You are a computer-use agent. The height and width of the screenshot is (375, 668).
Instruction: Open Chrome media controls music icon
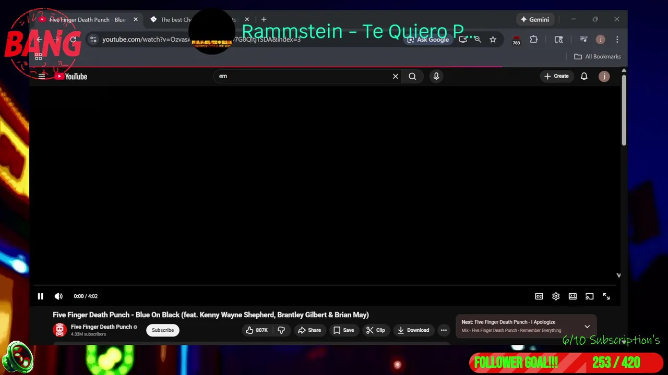(583, 40)
